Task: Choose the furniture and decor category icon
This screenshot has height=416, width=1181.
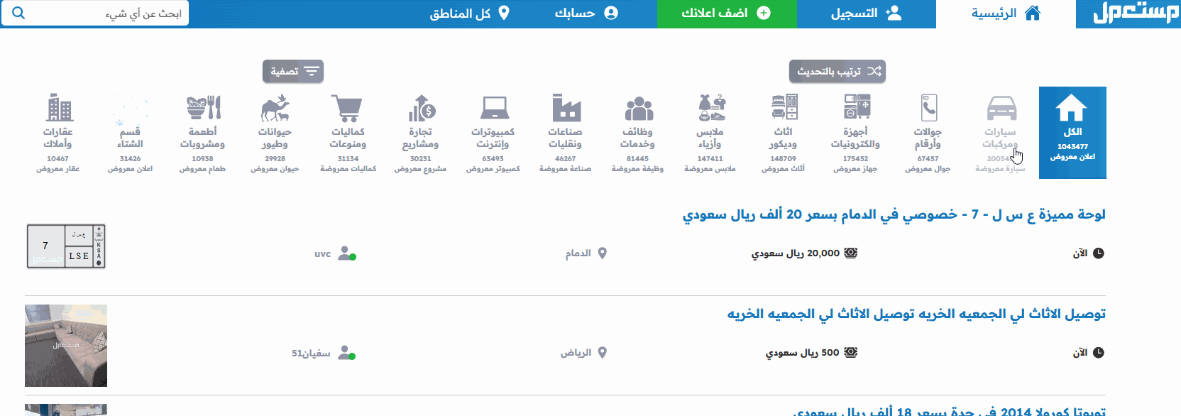Action: pyautogui.click(x=784, y=107)
